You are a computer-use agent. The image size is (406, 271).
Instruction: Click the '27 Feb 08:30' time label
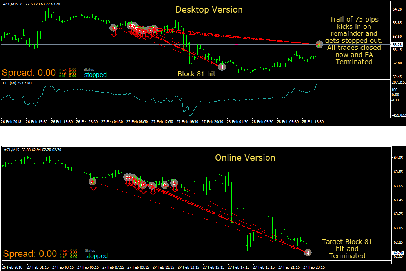coord(137,122)
